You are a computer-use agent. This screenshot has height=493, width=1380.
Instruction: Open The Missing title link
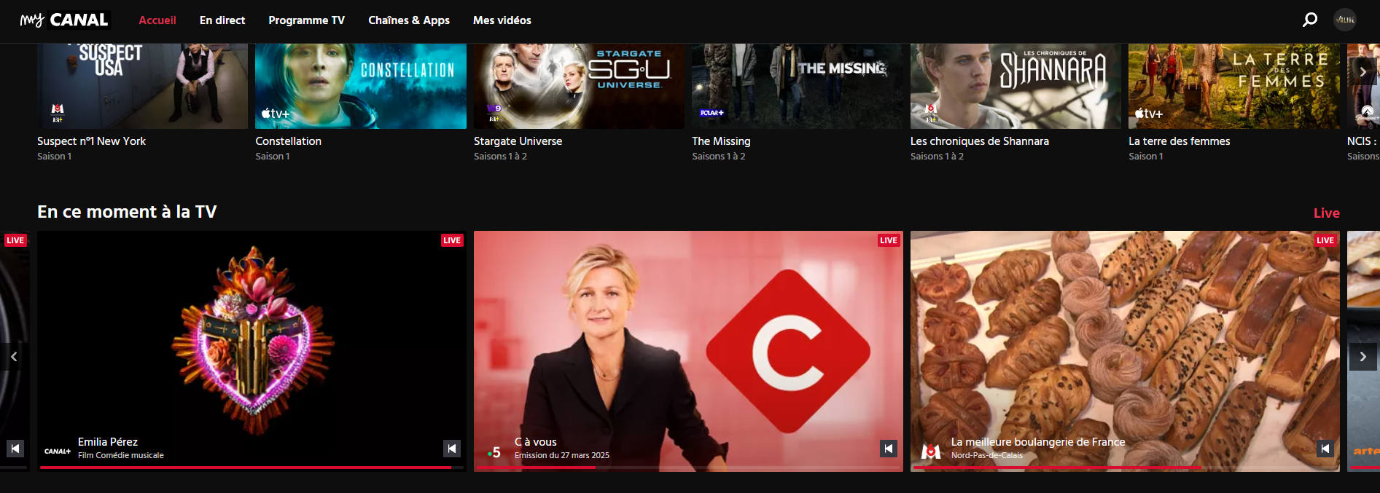click(x=721, y=141)
